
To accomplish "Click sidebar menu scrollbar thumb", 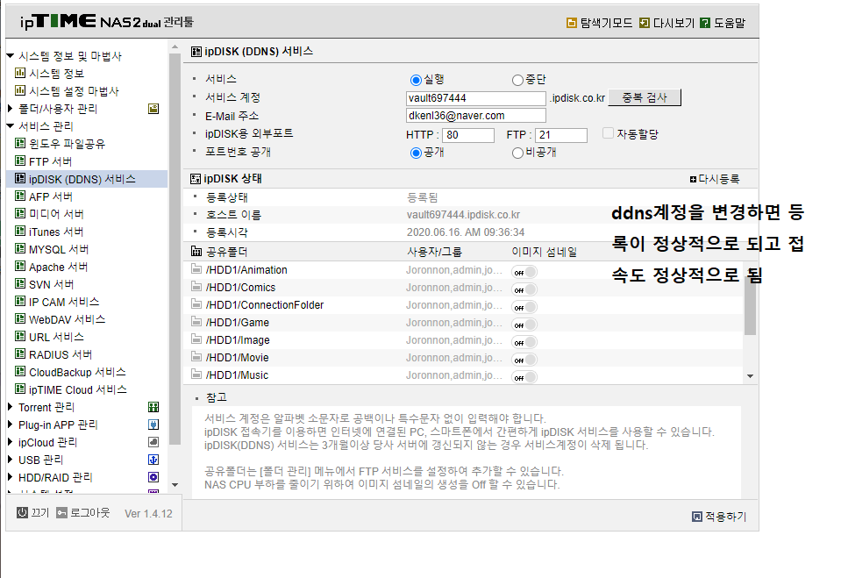I will point(175,248).
